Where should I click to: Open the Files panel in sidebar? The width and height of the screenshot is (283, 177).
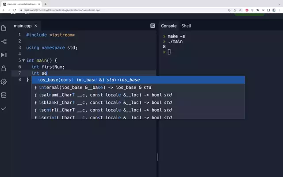4,28
